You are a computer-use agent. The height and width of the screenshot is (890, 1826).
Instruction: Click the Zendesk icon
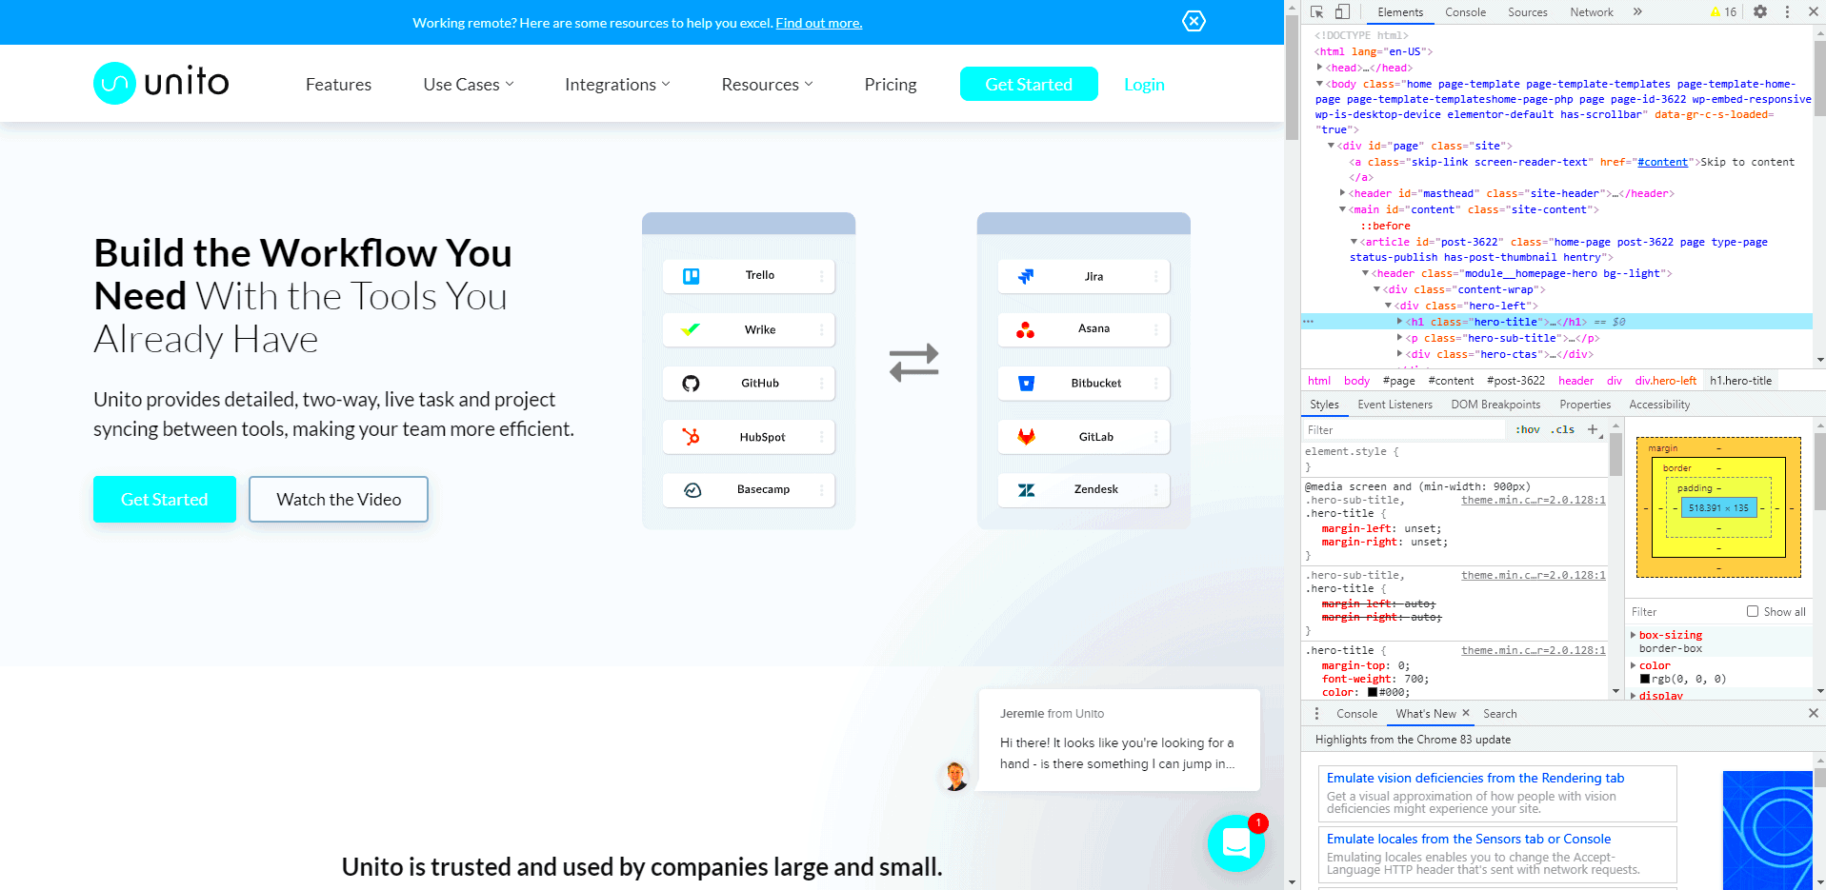coord(1026,490)
